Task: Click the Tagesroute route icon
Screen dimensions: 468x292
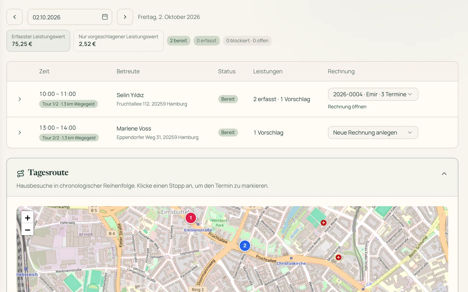Action: click(20, 173)
